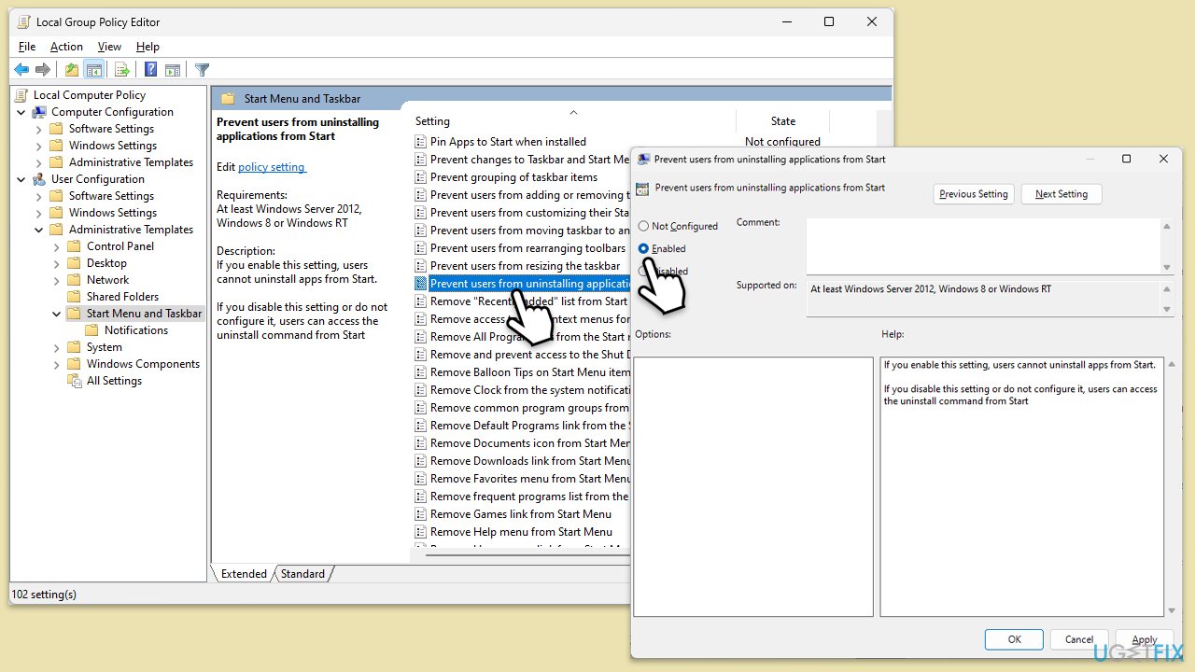Select the System tree item
The image size is (1195, 672).
[104, 347]
